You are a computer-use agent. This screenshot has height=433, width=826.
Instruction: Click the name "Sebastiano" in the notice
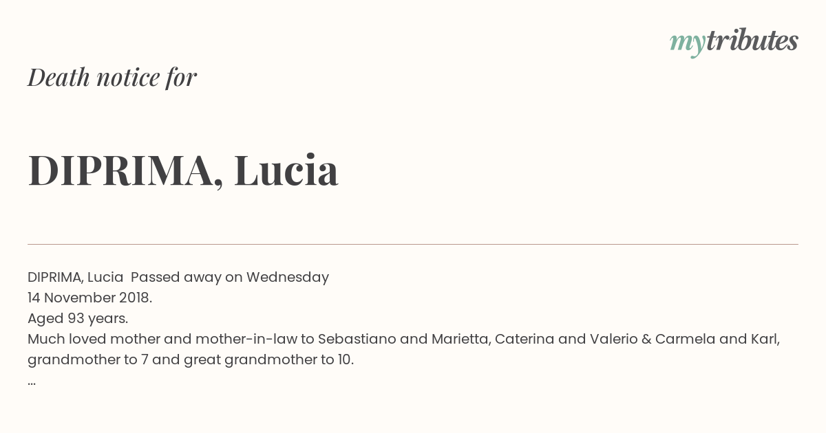coord(357,339)
